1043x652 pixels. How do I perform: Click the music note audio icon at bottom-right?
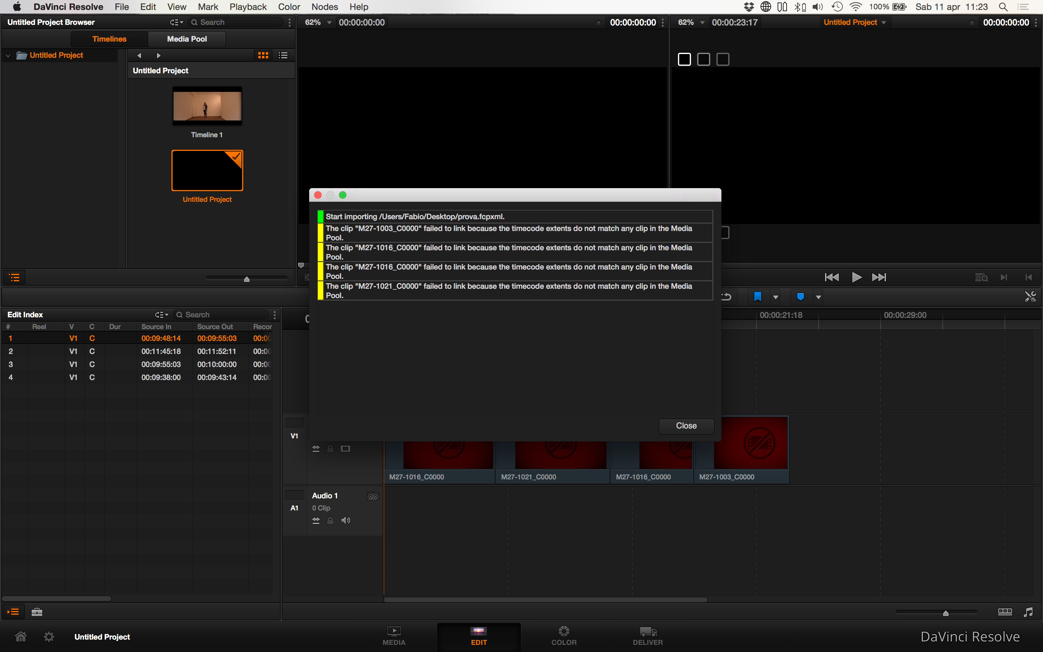[x=1028, y=612]
